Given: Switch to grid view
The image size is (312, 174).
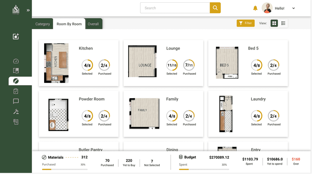Looking at the screenshot, I should pyautogui.click(x=274, y=23).
